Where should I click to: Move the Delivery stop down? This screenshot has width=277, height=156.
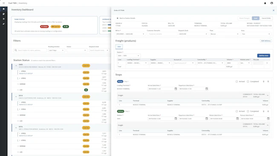click(x=268, y=111)
